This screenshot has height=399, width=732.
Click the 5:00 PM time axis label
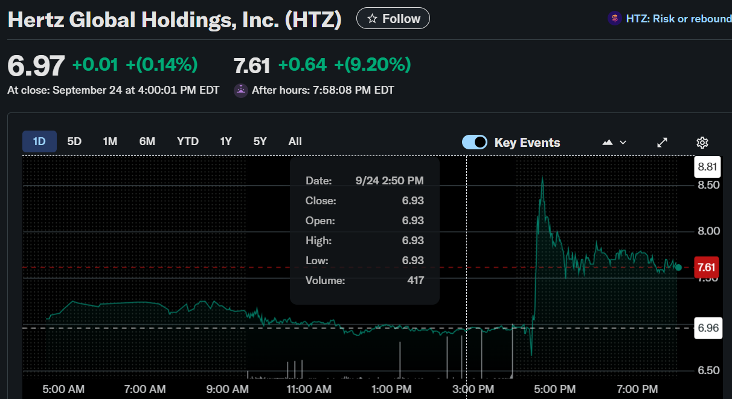pos(555,389)
